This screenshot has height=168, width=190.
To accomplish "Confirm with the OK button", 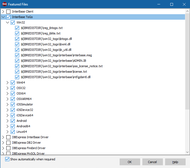I will point(130,162).
